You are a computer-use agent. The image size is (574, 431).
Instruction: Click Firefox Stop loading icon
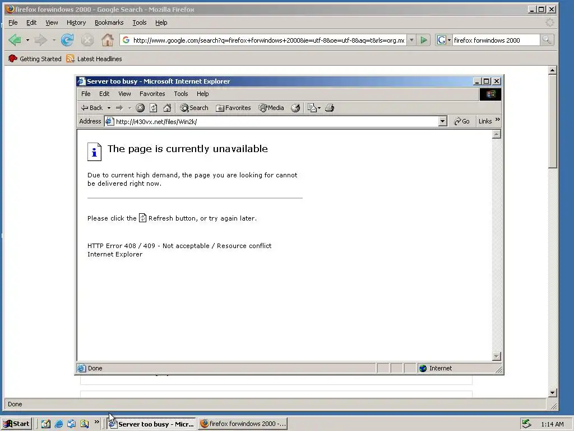87,40
